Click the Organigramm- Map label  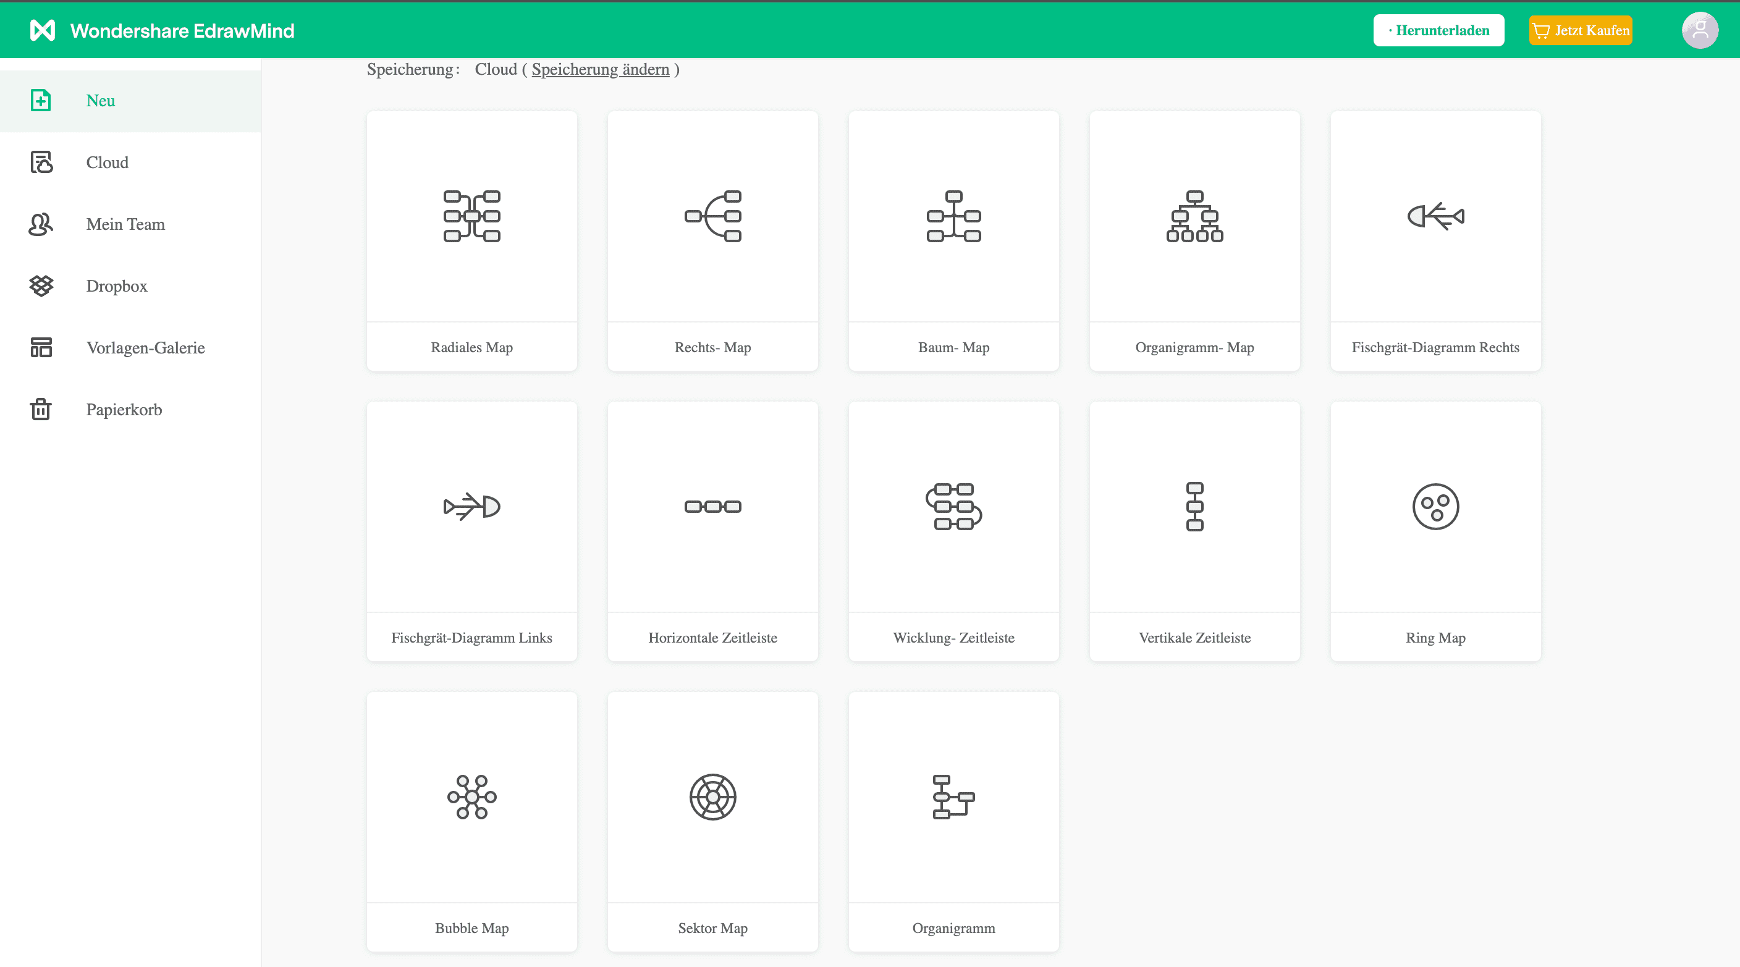1194,347
